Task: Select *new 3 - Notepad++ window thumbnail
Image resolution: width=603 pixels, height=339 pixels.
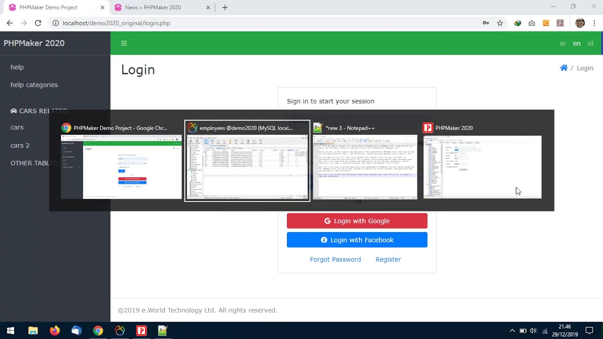Action: coord(365,161)
